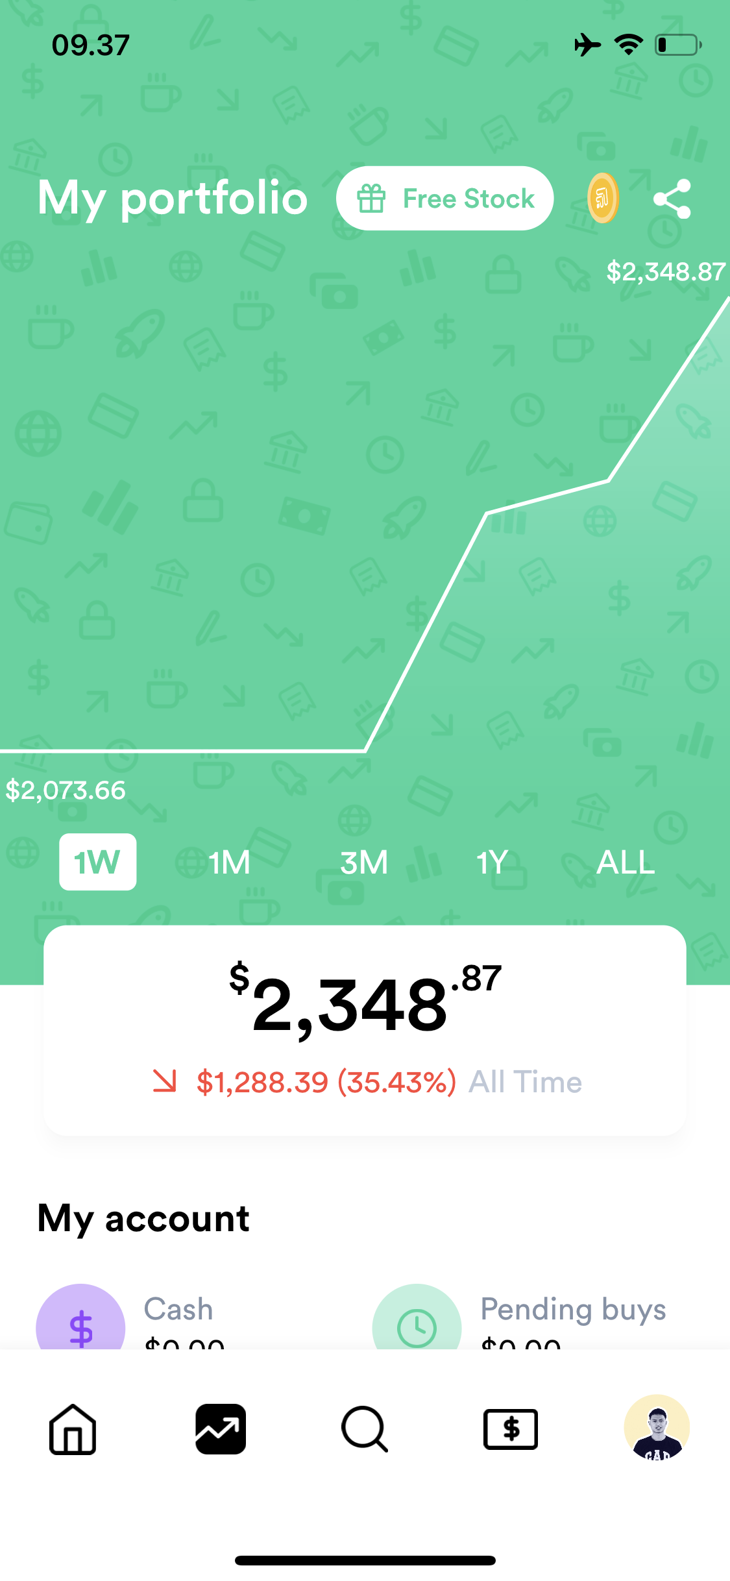Open the search magnifier icon
Viewport: 730px width, 1581px height.
tap(365, 1429)
